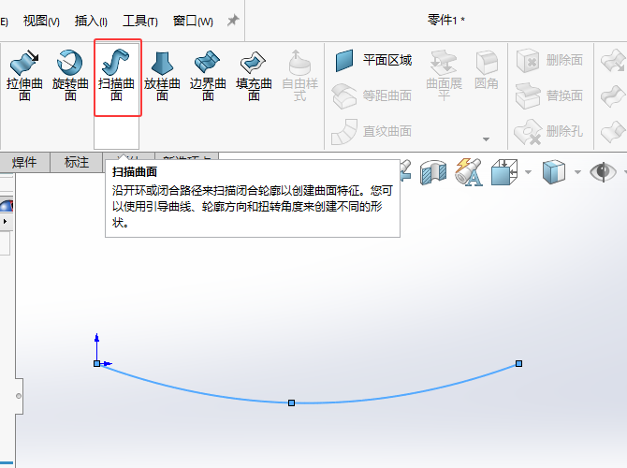Click the sketch origin point
Screen dimensions: 627x468
(x=96, y=363)
